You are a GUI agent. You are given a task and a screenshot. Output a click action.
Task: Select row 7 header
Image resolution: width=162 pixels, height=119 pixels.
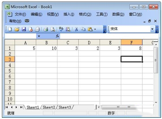[10, 82]
